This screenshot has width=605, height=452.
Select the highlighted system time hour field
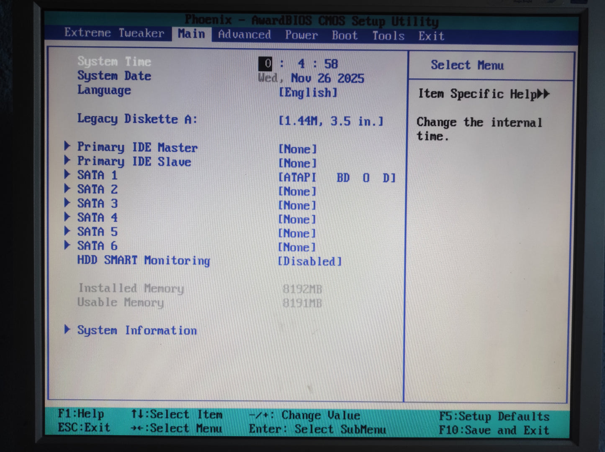[x=265, y=64]
